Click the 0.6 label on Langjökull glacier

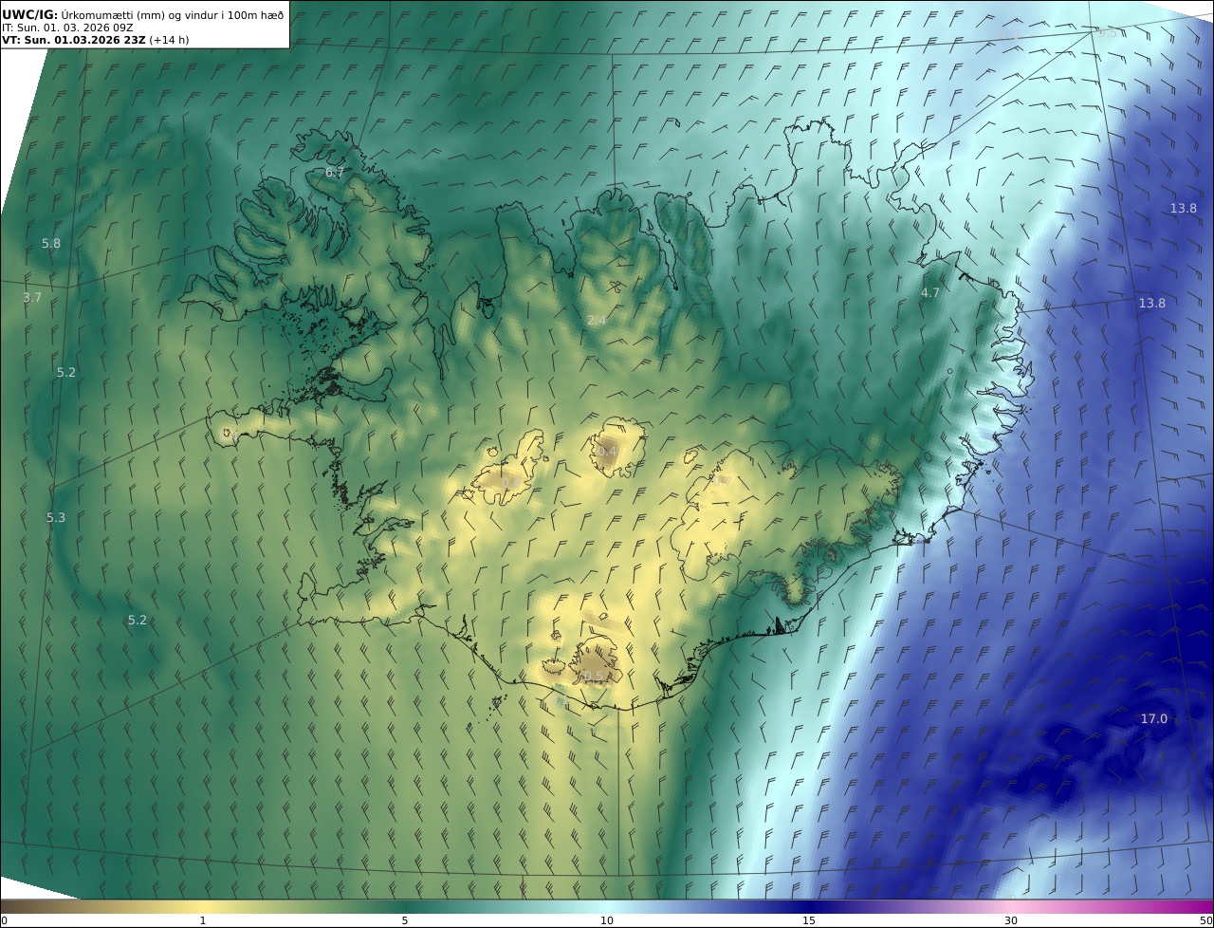coord(510,483)
